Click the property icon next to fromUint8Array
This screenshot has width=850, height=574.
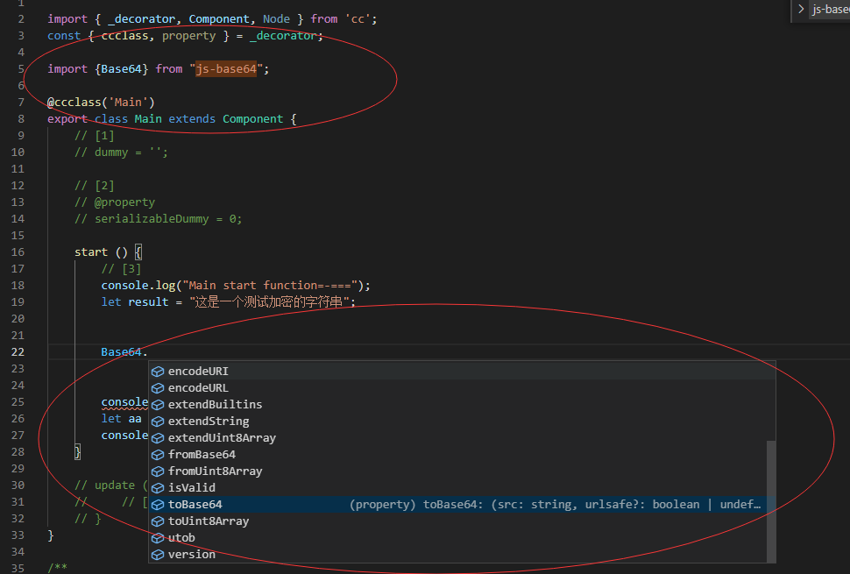click(x=158, y=471)
